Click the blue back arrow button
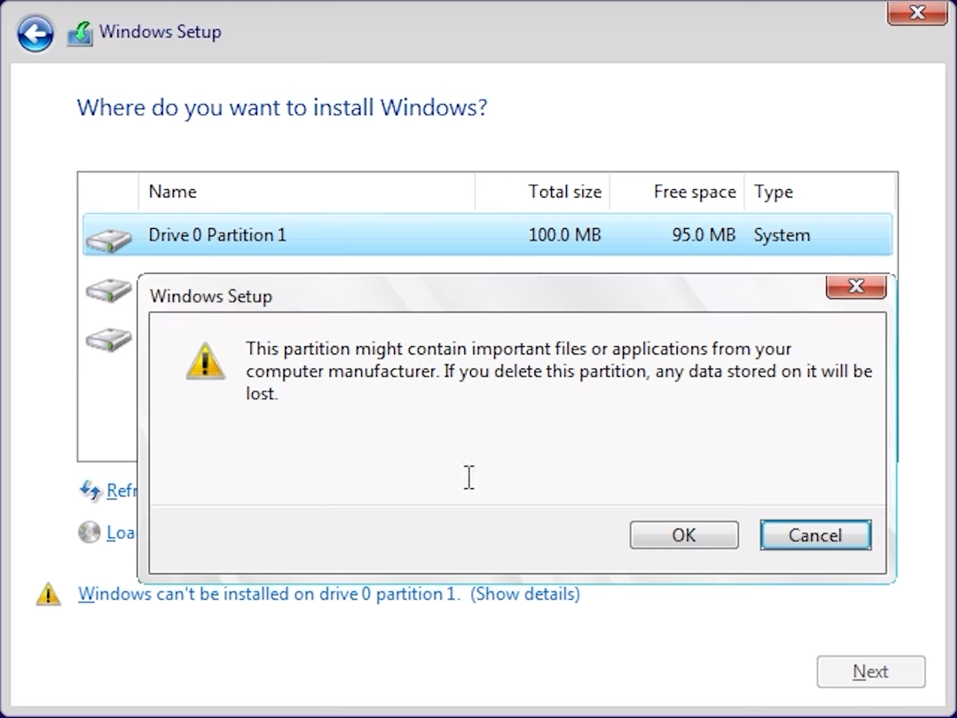The image size is (957, 718). (x=35, y=33)
